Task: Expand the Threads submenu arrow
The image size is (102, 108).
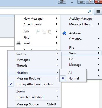Action: 57,65
